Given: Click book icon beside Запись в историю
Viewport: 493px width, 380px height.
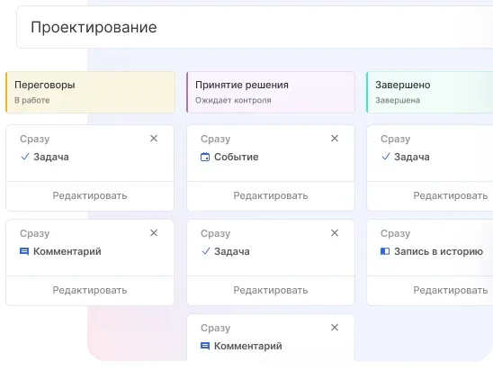Looking at the screenshot, I should click(x=385, y=251).
